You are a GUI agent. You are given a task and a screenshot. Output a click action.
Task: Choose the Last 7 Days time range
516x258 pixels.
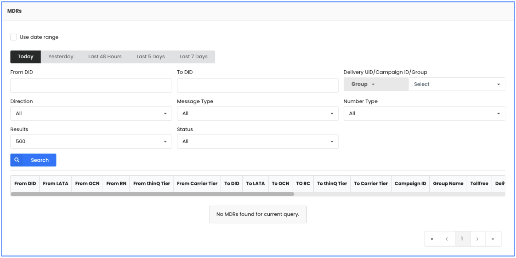(x=194, y=56)
